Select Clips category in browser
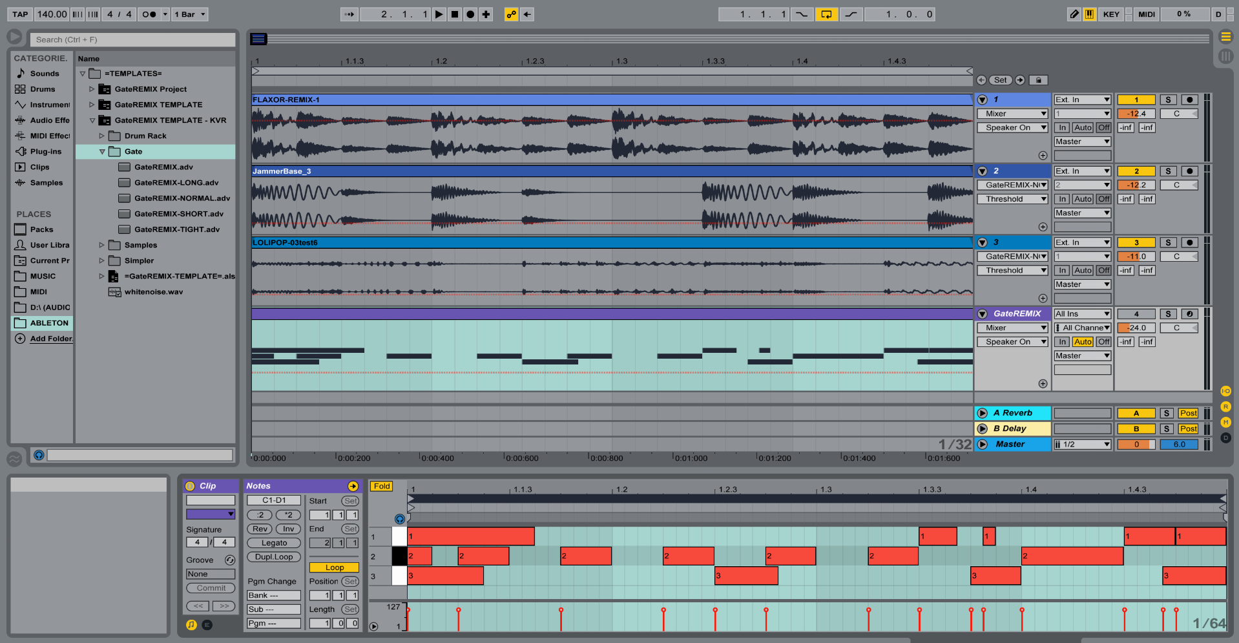1239x643 pixels. pos(39,167)
